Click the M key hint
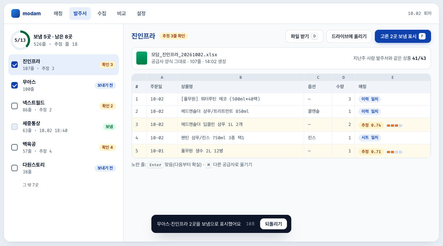This screenshot has width=443, height=246. click(x=208, y=165)
